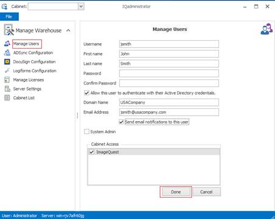Open the File menu
The width and height of the screenshot is (275, 219).
click(9, 16)
